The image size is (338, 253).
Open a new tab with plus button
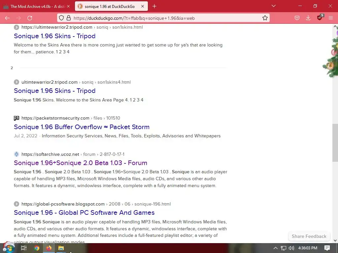click(x=154, y=6)
